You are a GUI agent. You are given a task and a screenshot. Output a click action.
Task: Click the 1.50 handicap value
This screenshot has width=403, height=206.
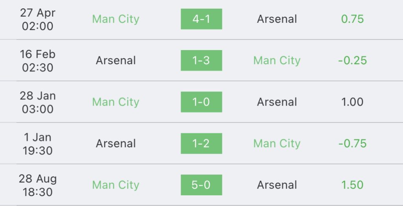352,185
